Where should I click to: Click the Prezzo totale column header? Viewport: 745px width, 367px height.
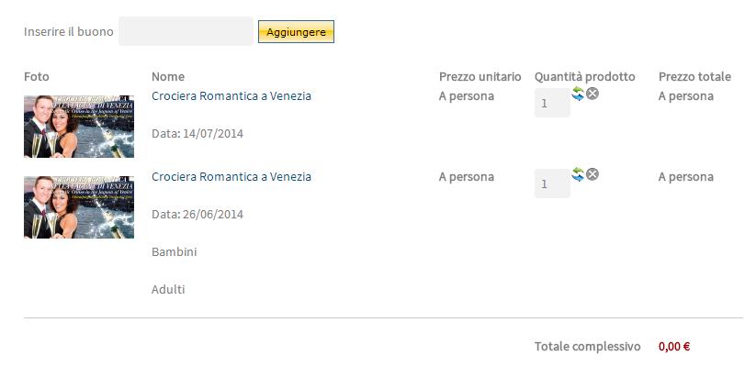694,76
